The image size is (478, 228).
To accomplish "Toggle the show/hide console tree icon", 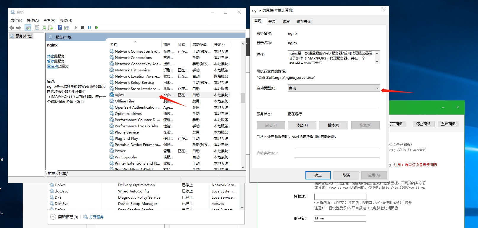I will 28,28.
